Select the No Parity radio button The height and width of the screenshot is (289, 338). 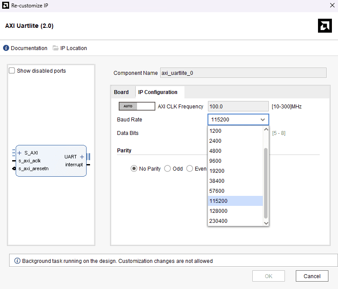134,169
